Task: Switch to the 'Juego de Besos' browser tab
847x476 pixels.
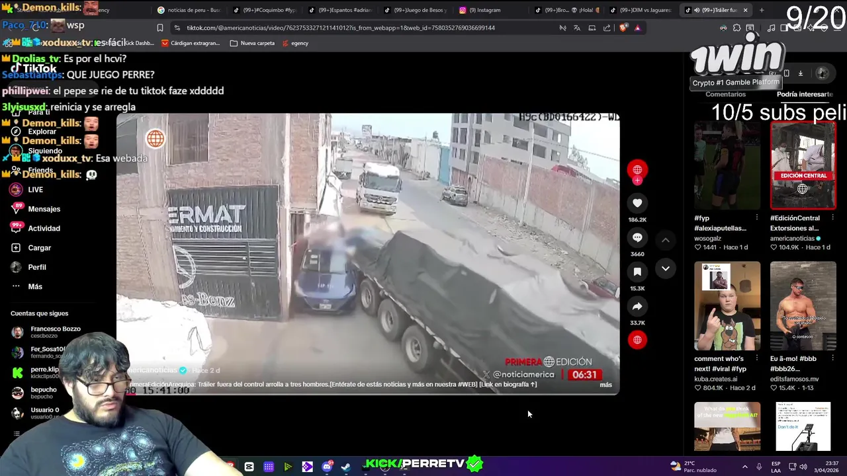Action: tap(416, 10)
